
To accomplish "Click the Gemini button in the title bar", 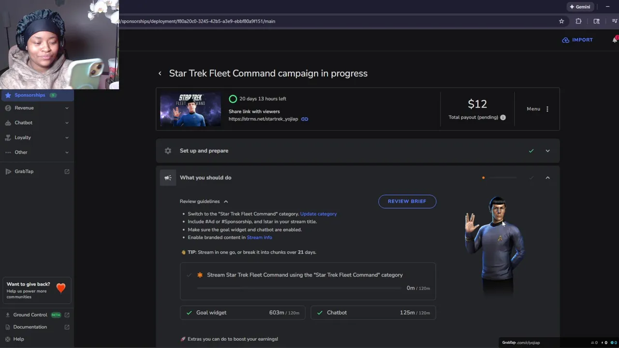I will [x=580, y=7].
